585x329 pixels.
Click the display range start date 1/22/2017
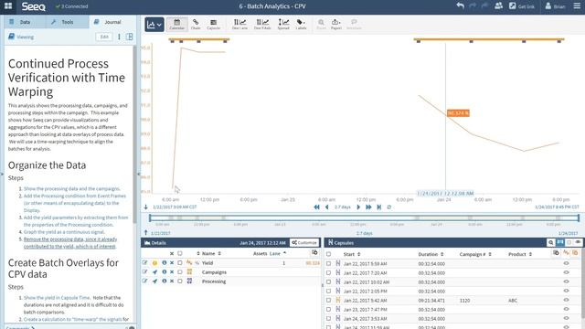(175, 207)
